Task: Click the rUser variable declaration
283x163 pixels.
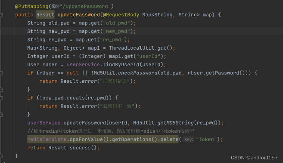Action: (50, 64)
